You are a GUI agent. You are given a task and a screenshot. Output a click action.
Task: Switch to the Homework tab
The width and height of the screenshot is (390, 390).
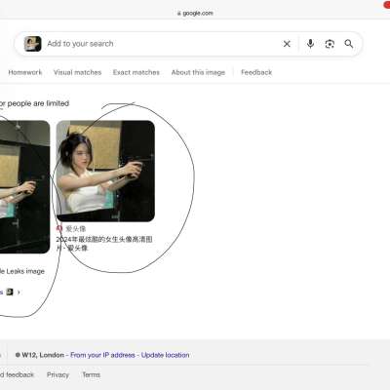[25, 72]
